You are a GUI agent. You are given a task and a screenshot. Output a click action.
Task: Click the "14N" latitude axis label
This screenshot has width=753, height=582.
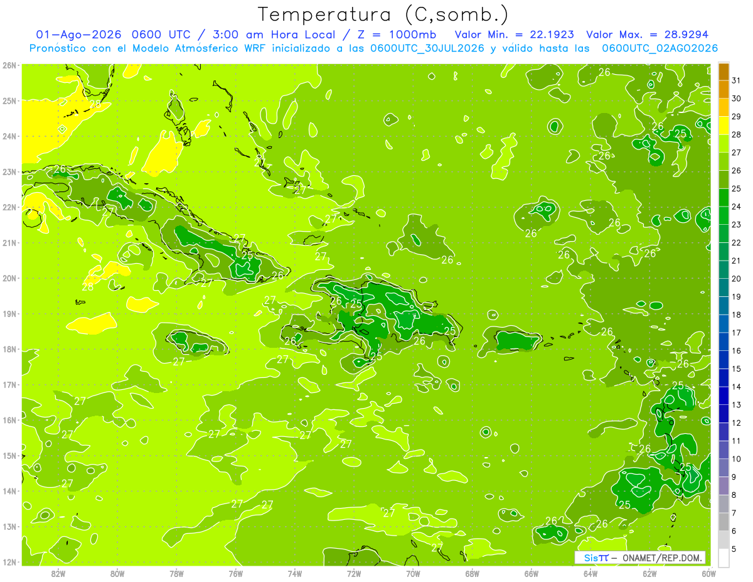9,491
